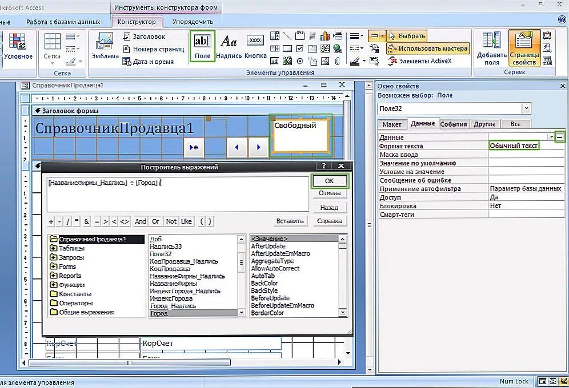Select the Константы folder in tree
Image resolution: width=569 pixels, height=388 pixels.
coord(71,294)
